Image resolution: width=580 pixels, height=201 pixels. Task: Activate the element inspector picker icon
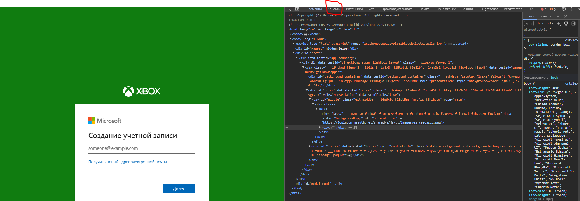(x=289, y=9)
